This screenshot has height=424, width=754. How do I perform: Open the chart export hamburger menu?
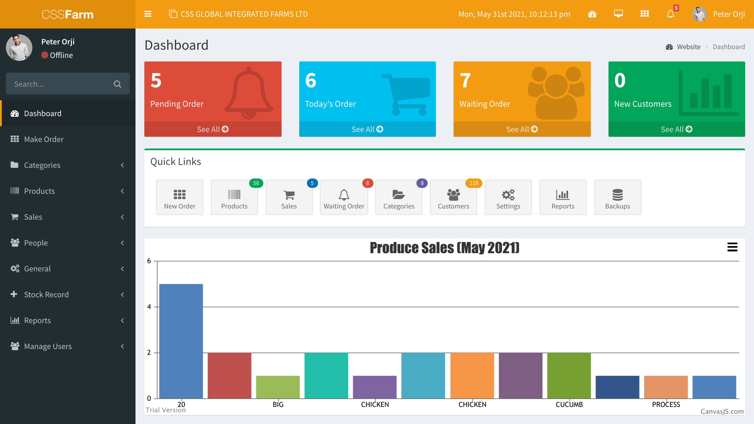coord(732,247)
